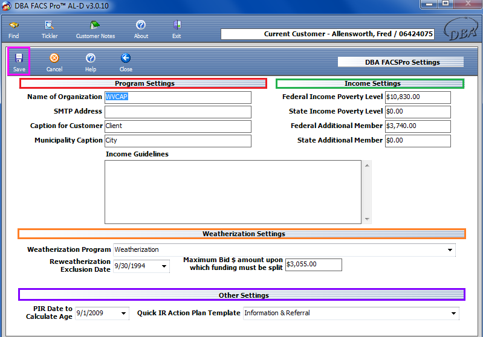Click the Federal Additional Member field

418,126
